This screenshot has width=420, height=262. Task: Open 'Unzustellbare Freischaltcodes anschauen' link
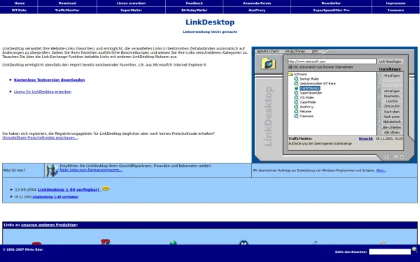40,138
